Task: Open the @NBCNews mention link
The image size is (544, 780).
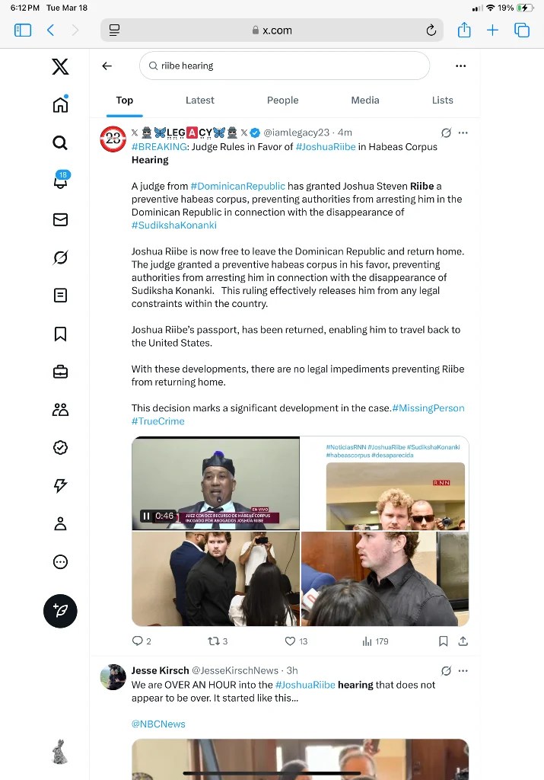Action: [158, 724]
